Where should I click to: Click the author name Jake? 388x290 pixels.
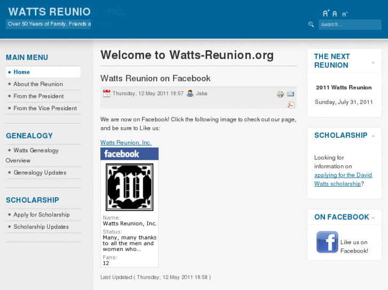pos(201,94)
